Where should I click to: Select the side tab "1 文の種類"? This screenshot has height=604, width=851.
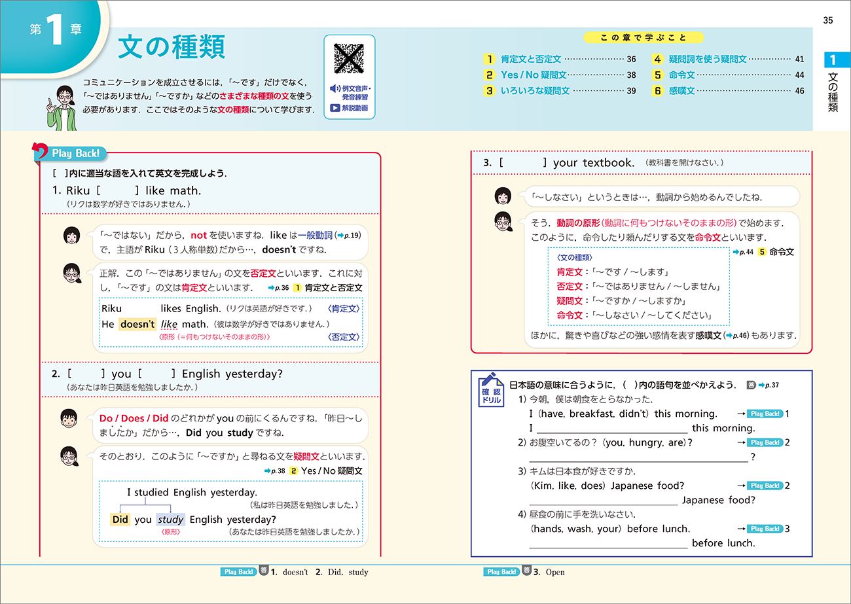coord(832,85)
